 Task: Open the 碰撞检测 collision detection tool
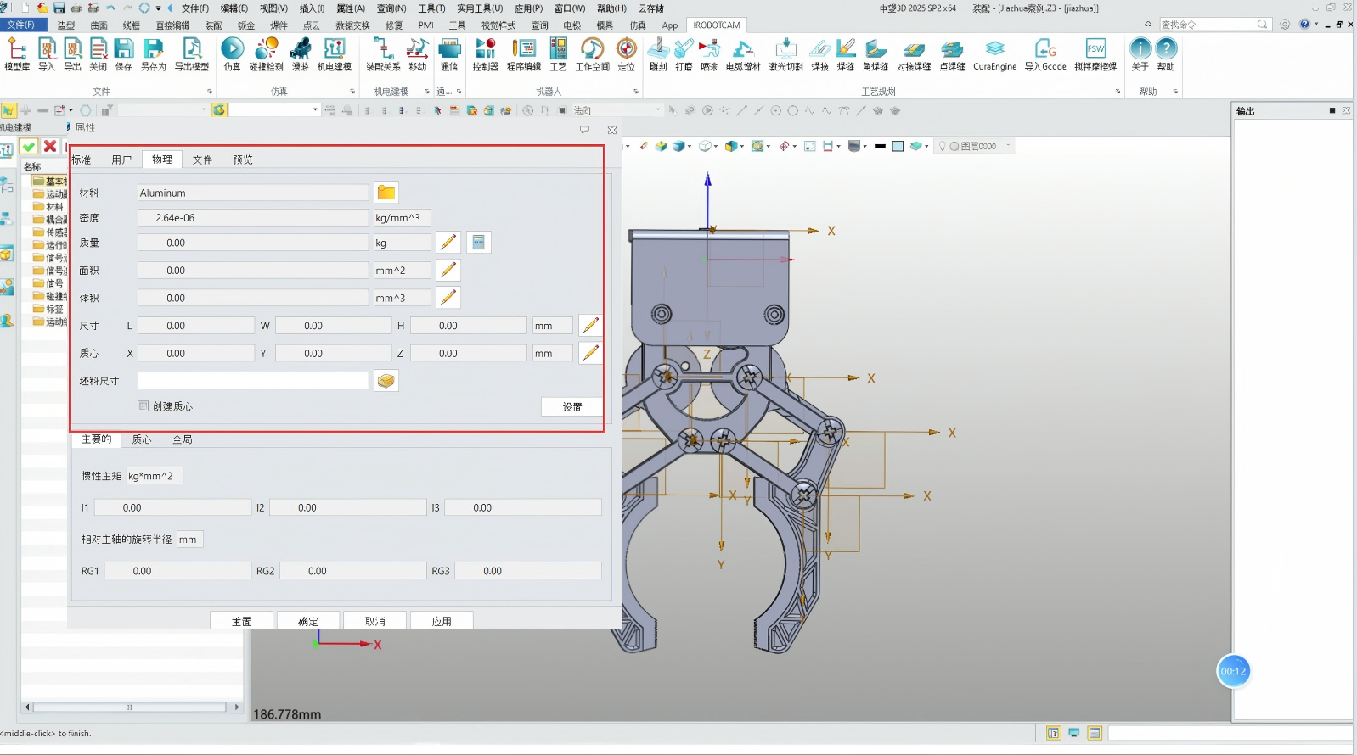click(x=266, y=49)
